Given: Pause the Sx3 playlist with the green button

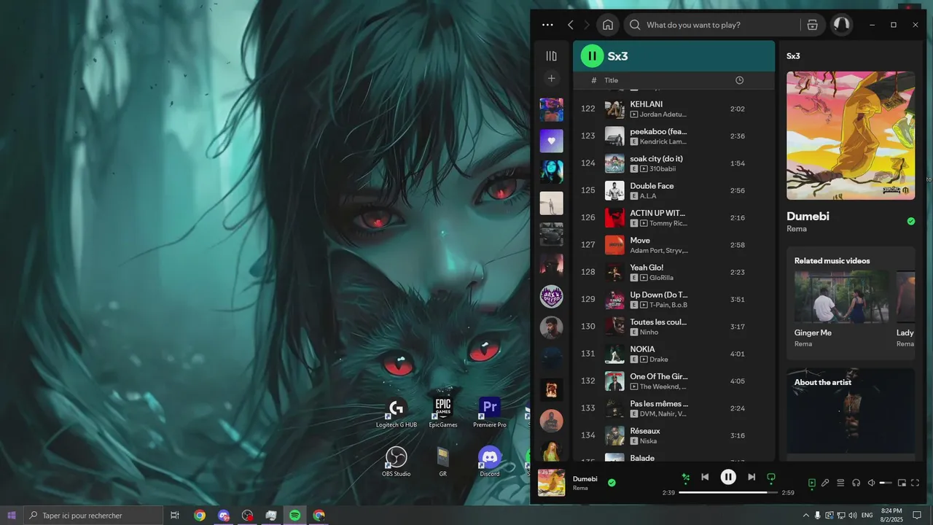Looking at the screenshot, I should pyautogui.click(x=592, y=55).
